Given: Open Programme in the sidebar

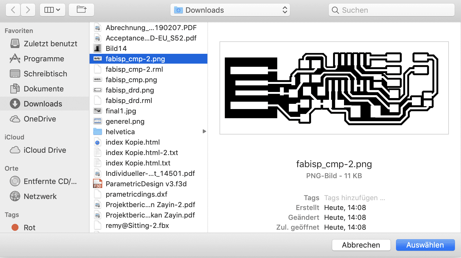Looking at the screenshot, I should 44,59.
